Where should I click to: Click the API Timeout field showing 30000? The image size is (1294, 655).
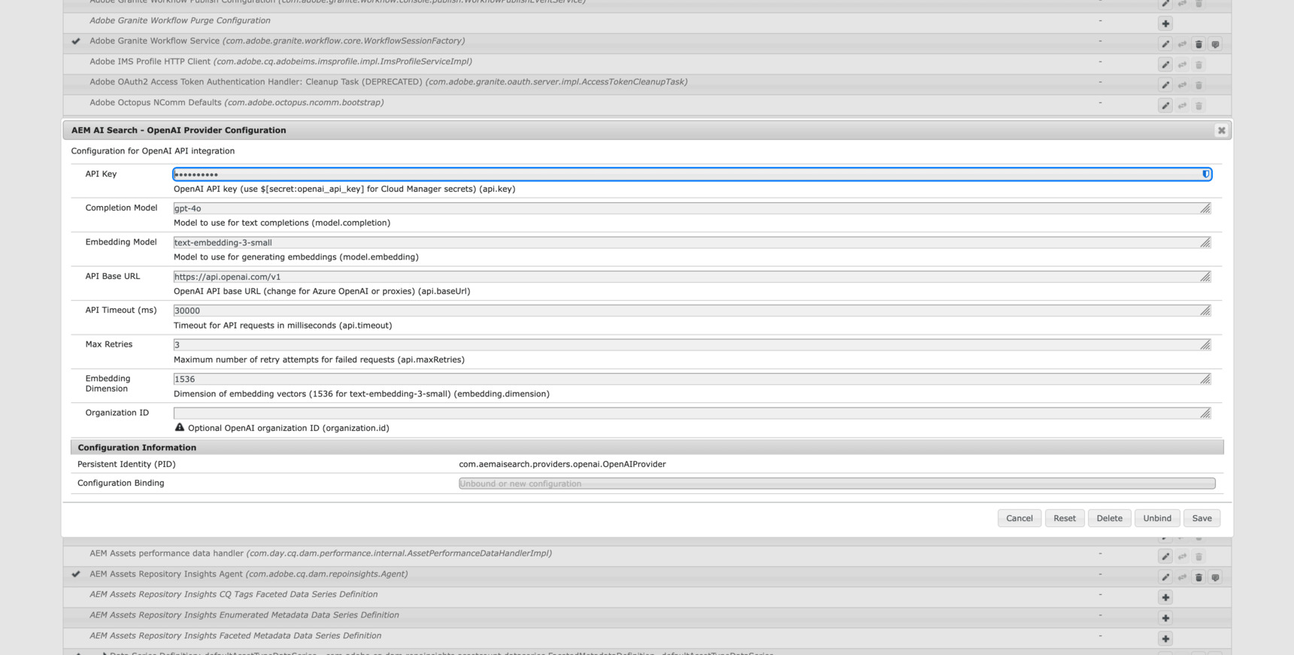pos(692,311)
